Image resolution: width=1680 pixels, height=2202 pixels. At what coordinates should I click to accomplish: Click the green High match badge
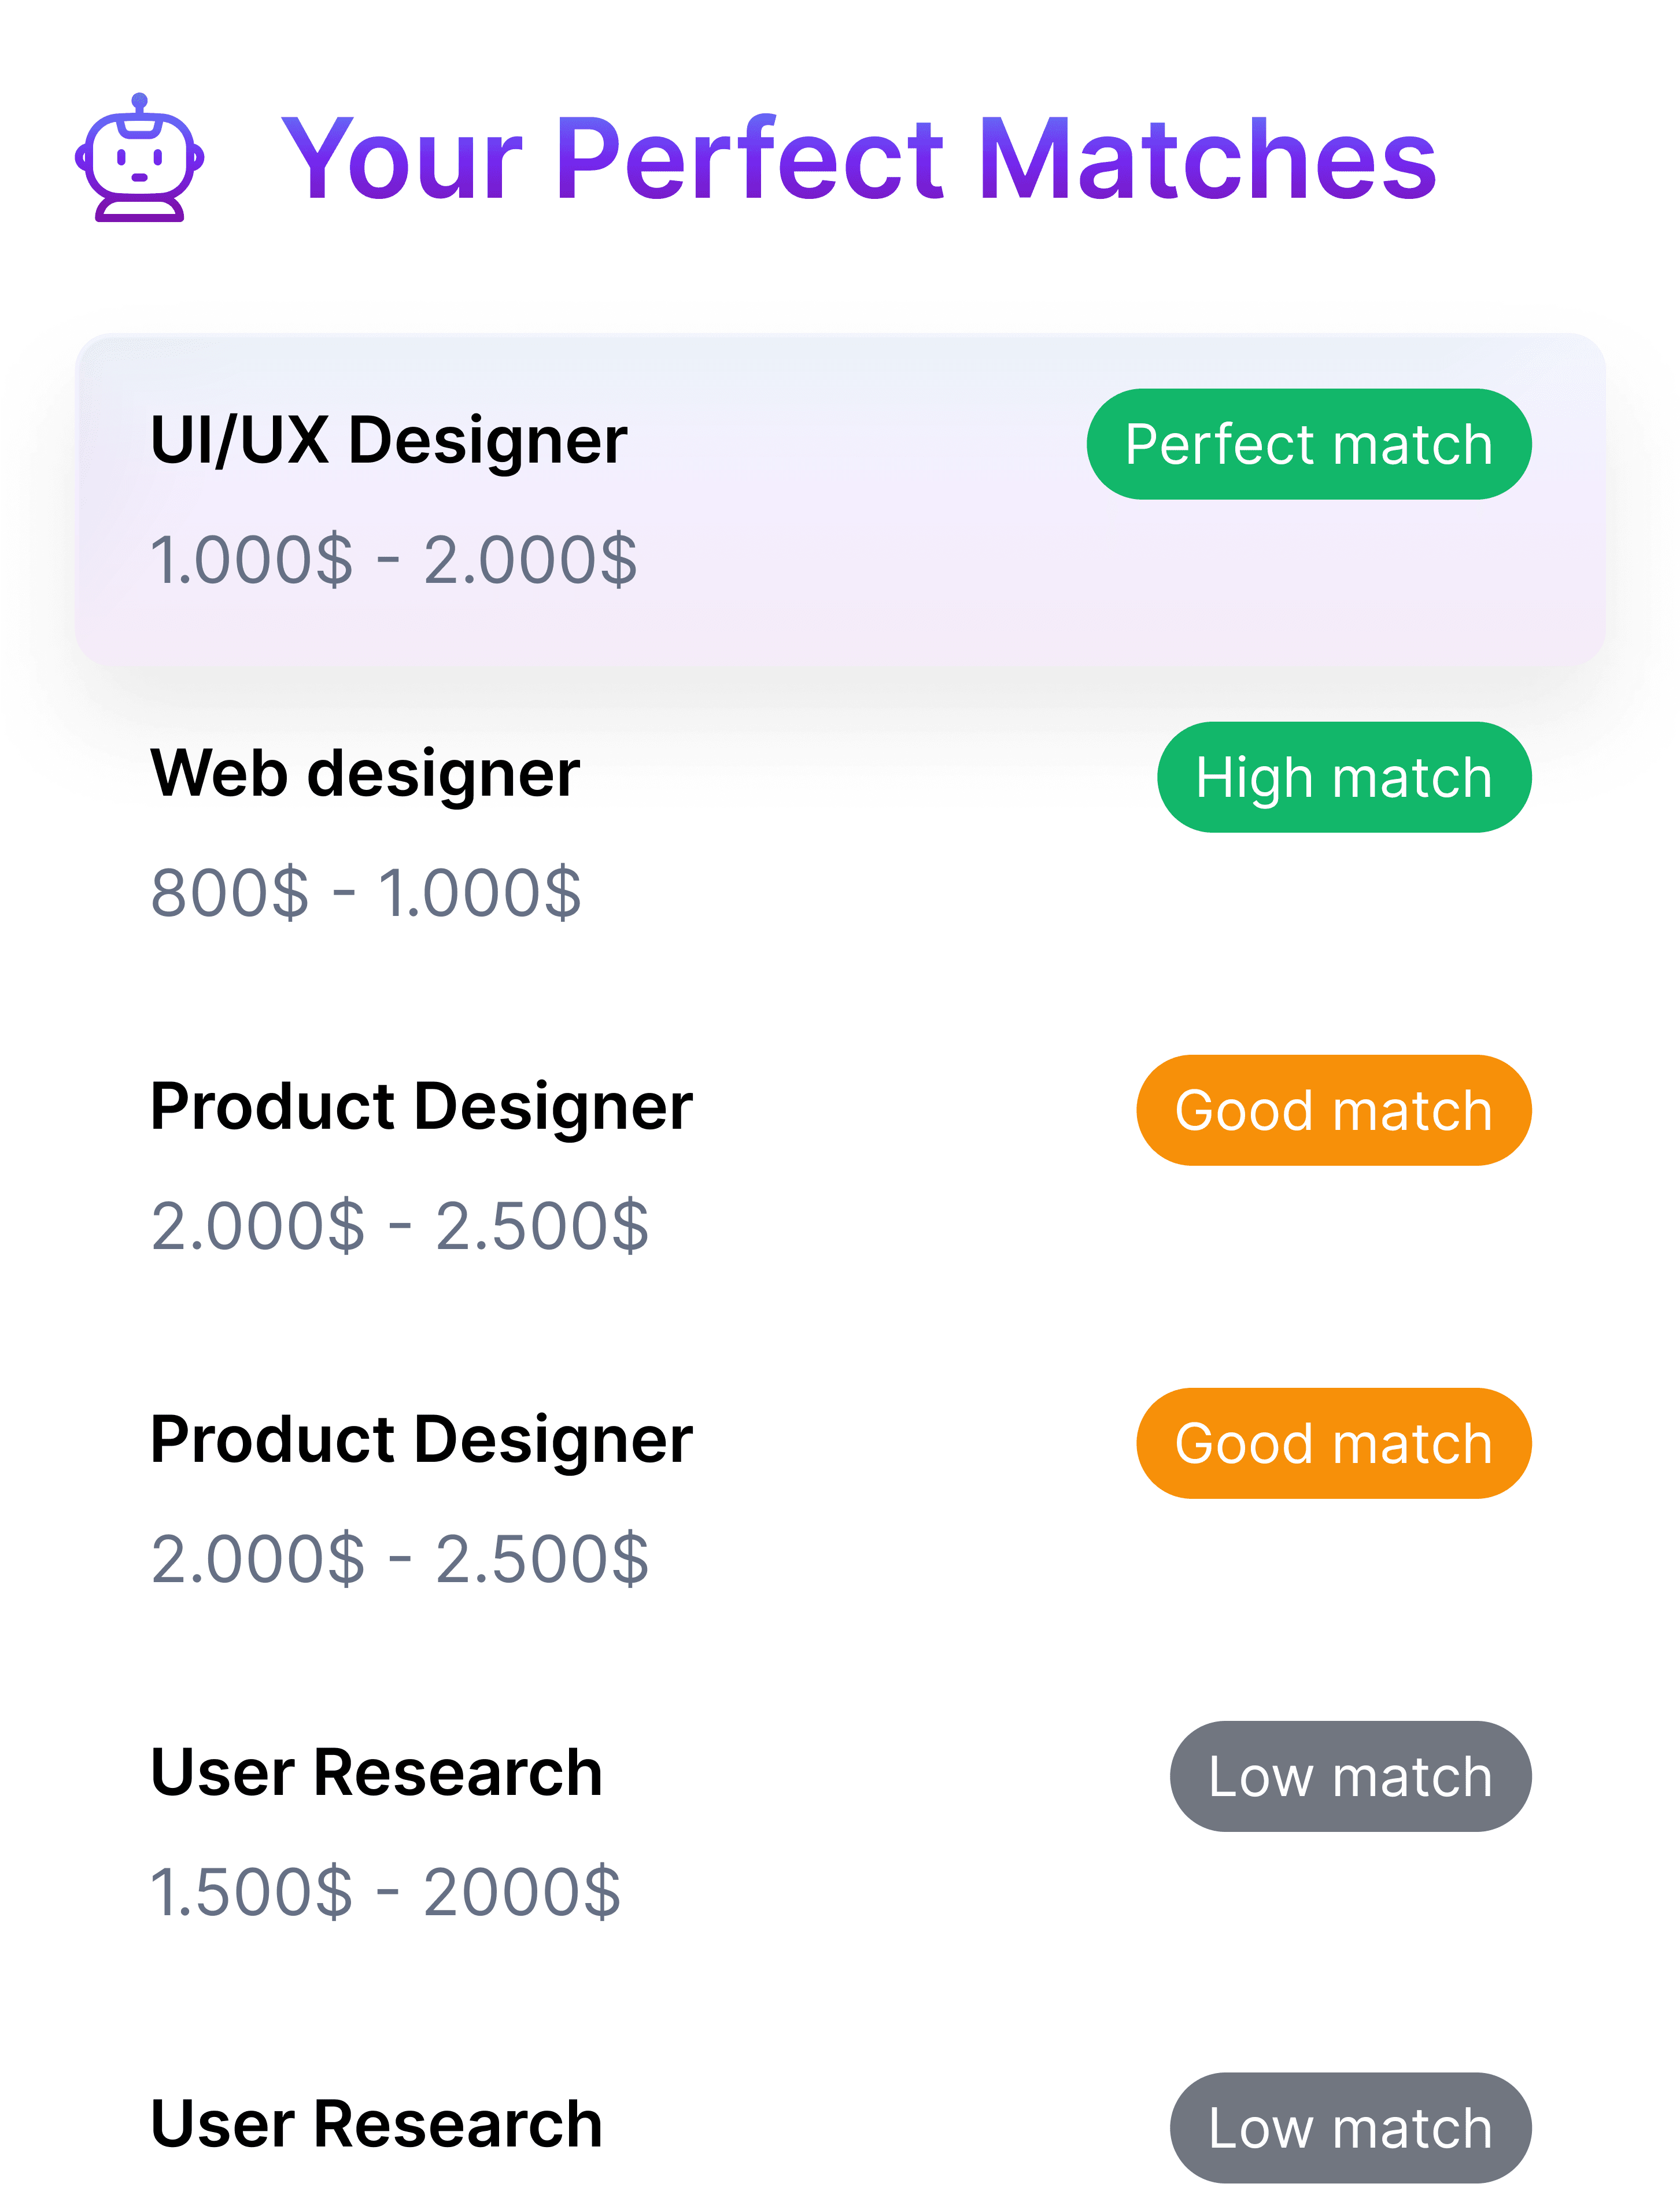tap(1343, 777)
